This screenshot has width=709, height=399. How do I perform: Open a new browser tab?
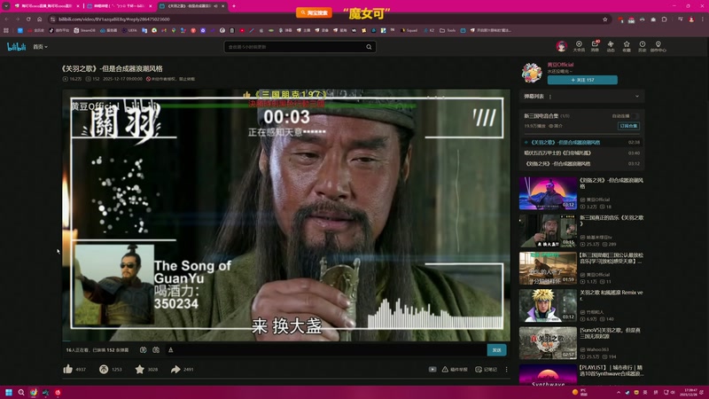coord(234,6)
